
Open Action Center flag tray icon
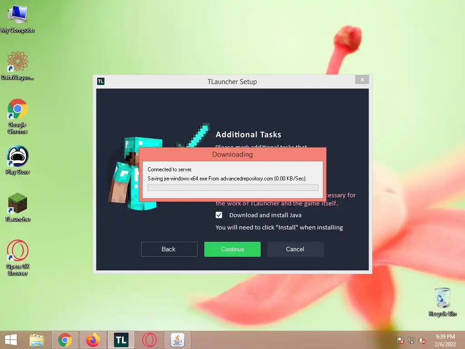pos(401,340)
